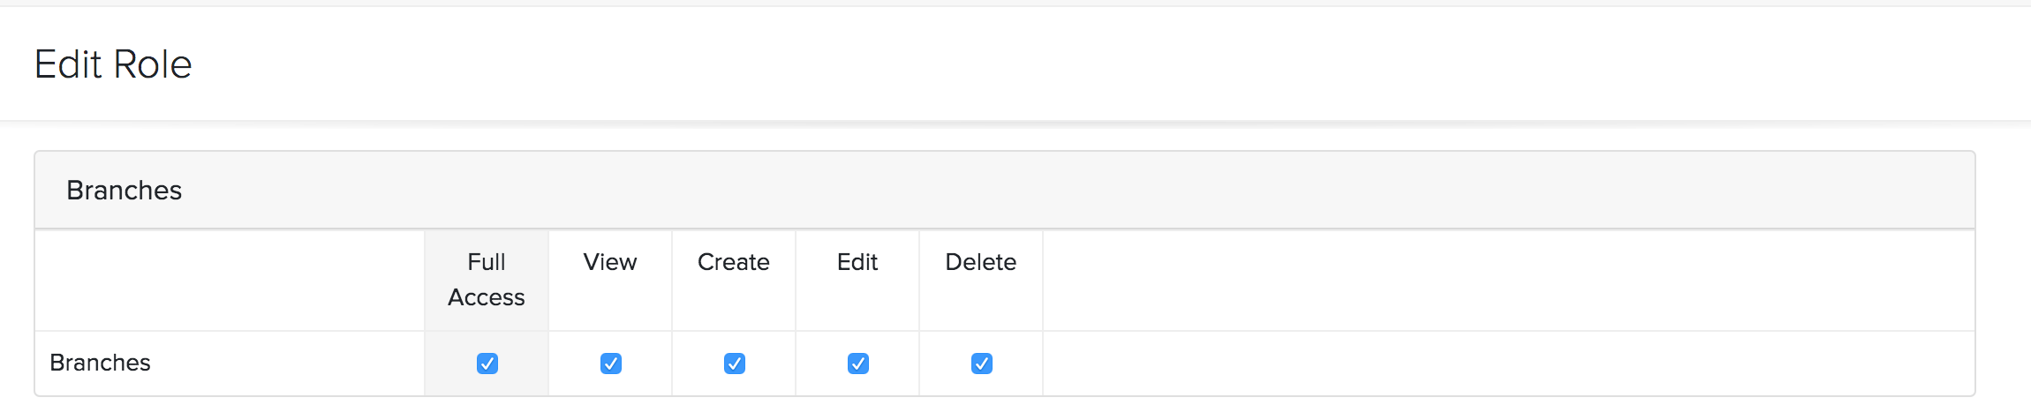This screenshot has height=420, width=2031.
Task: Select the View column header
Action: point(609,262)
